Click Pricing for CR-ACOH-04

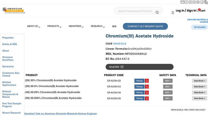pyautogui.click(x=139, y=93)
